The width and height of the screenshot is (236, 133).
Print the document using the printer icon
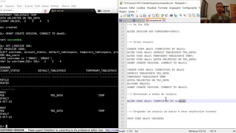pos(144,16)
